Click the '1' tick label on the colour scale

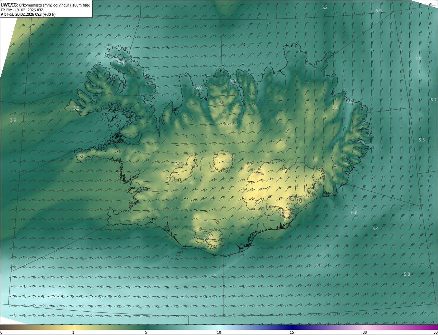tap(73, 332)
